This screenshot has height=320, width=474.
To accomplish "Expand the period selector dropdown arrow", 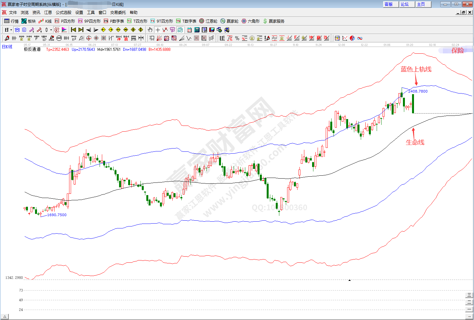I will 11,30.
